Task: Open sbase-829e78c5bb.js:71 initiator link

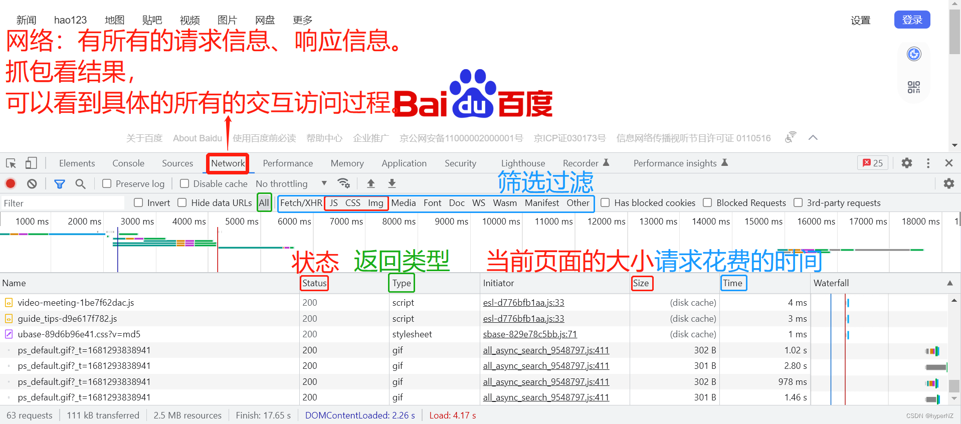Action: [x=530, y=334]
